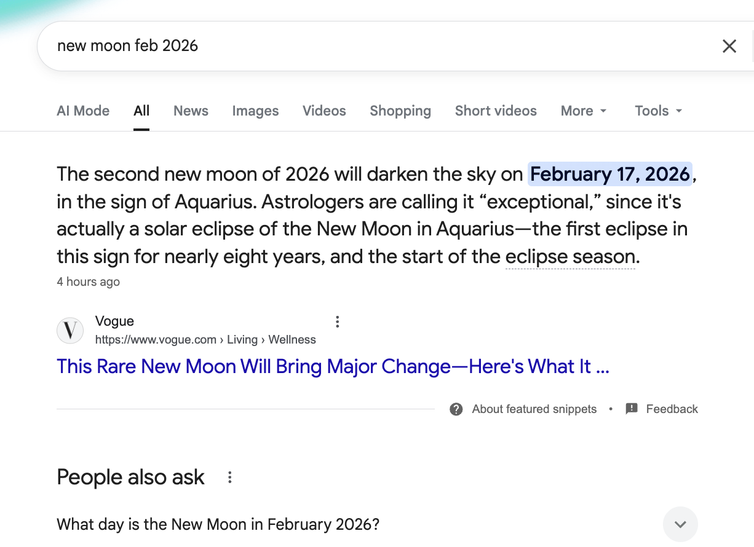754x547 pixels.
Task: Go to the Videos tab
Action: [324, 111]
